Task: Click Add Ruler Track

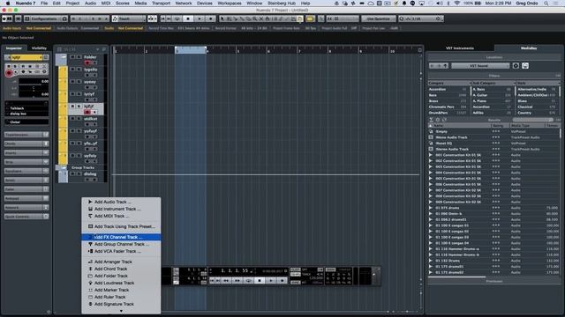Action: [x=121, y=297]
